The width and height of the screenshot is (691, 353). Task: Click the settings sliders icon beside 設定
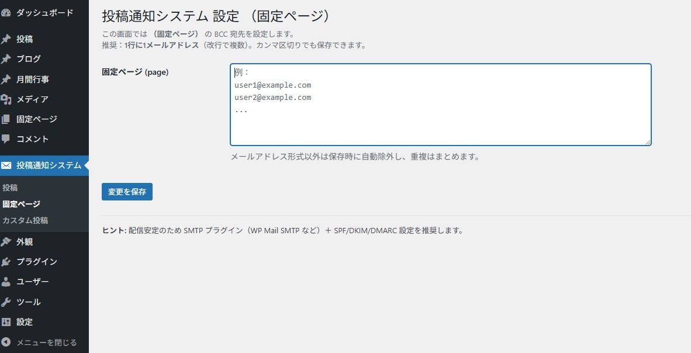6,322
